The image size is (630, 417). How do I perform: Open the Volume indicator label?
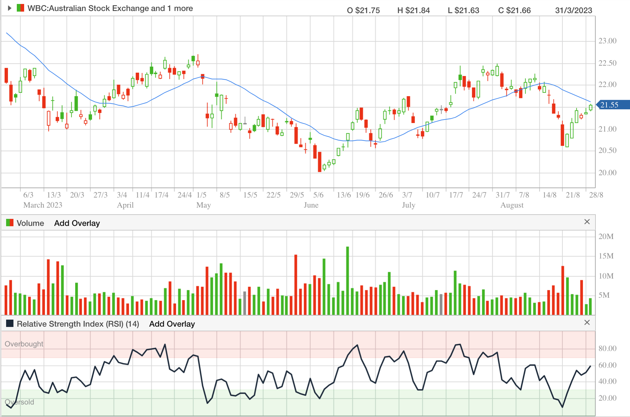pyautogui.click(x=30, y=223)
